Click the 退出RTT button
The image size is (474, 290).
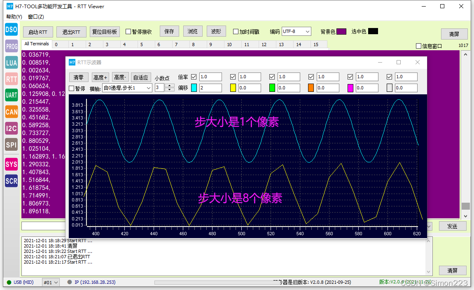click(x=71, y=32)
